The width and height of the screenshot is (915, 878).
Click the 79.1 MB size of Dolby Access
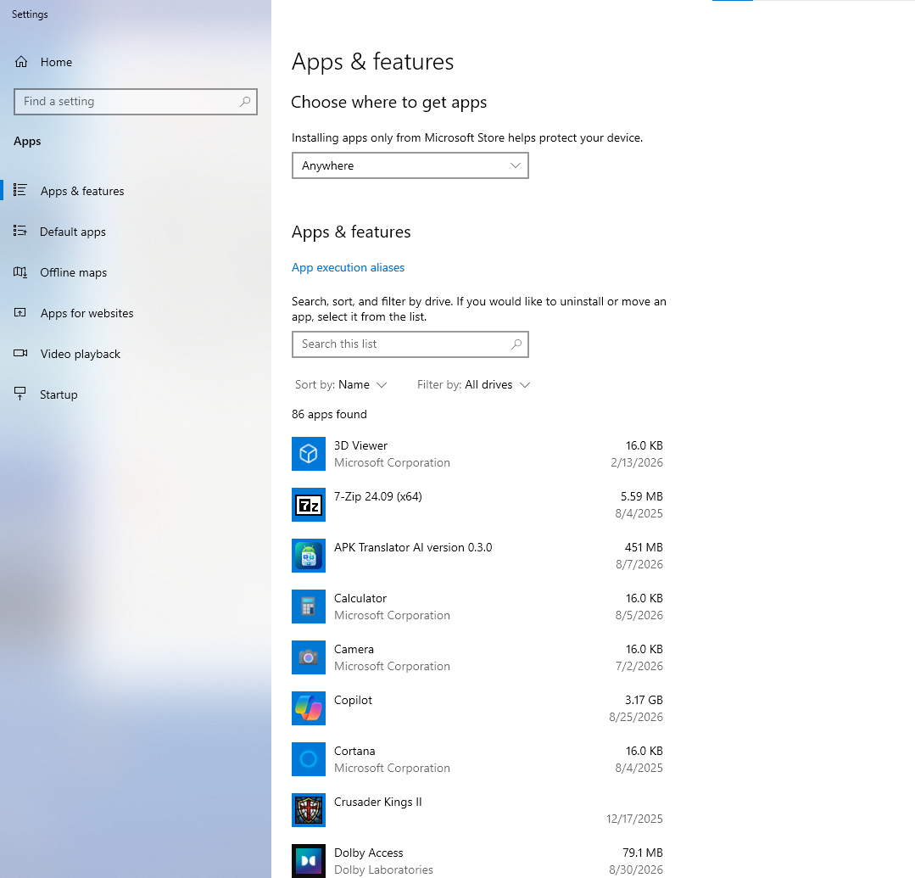coord(643,853)
